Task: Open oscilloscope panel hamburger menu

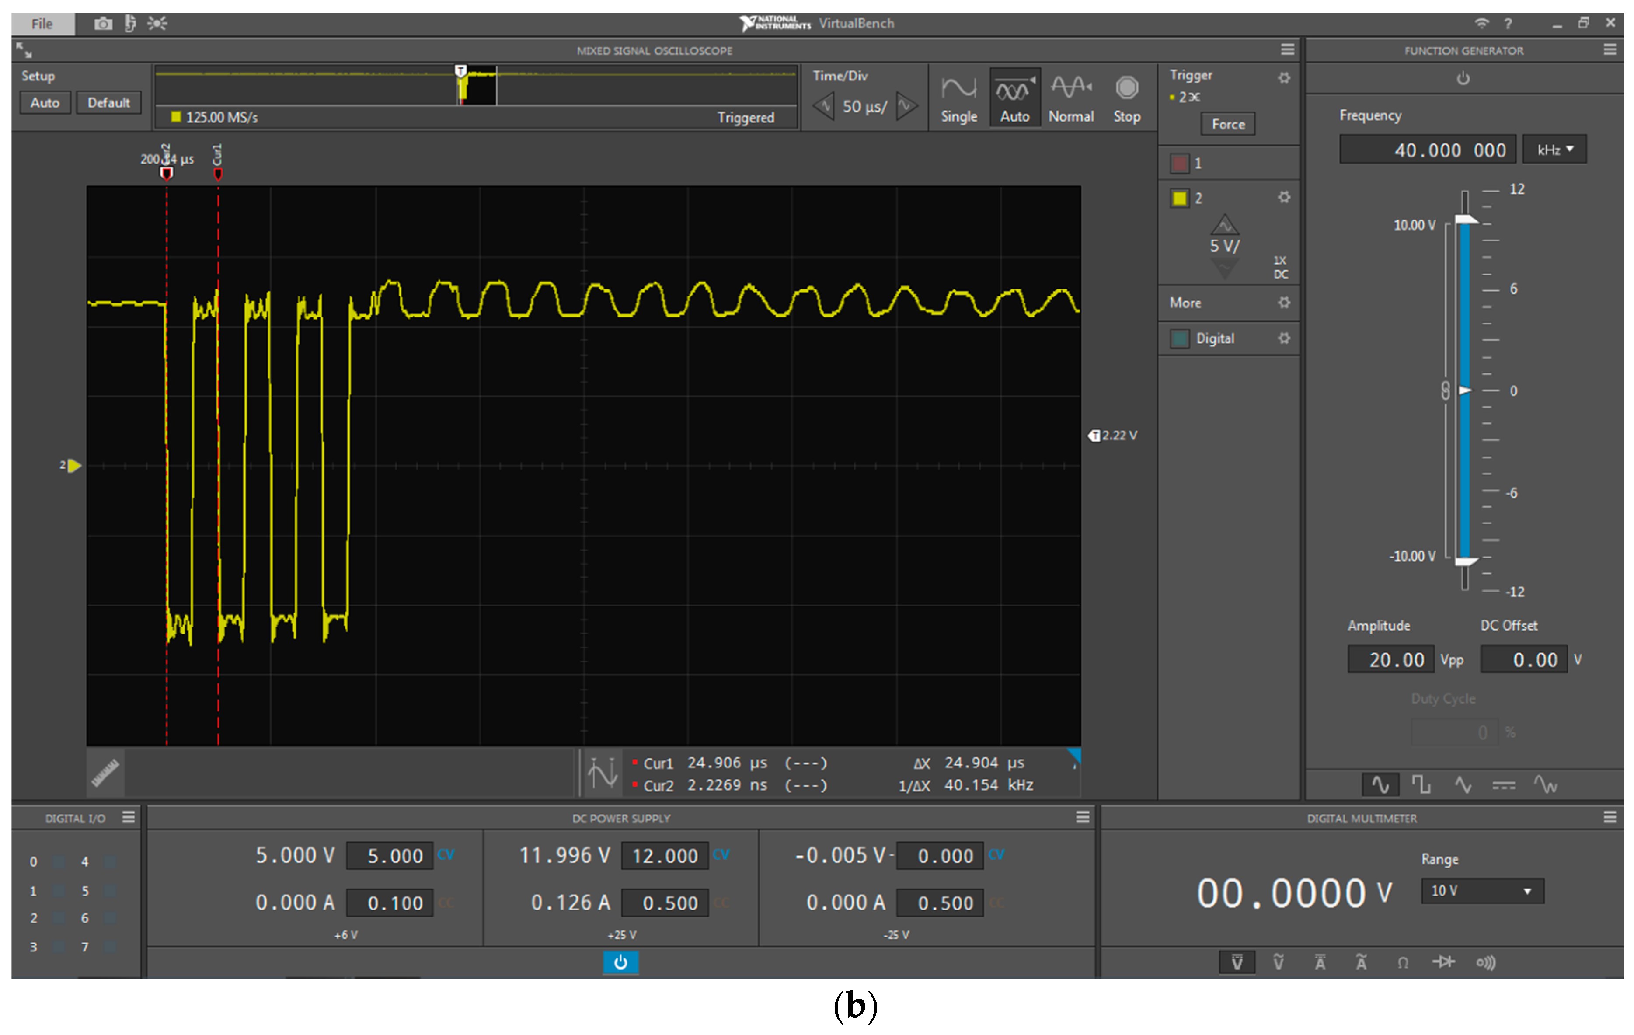Action: pos(1287,49)
